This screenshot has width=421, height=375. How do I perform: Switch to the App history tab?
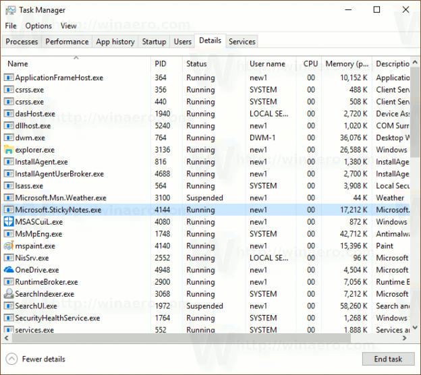(x=115, y=42)
